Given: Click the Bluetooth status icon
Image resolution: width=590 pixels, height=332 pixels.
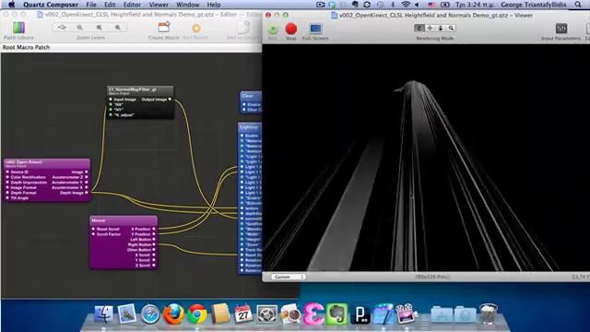Looking at the screenshot, I should pyautogui.click(x=393, y=5).
